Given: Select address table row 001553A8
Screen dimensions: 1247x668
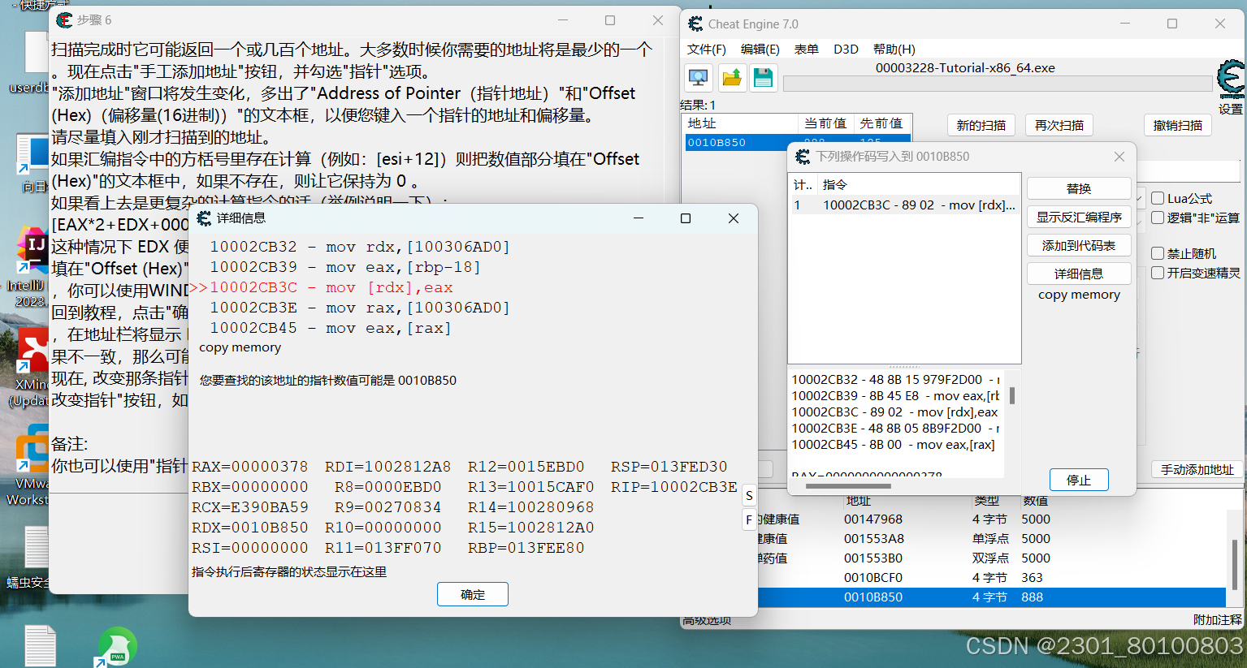Looking at the screenshot, I should tap(991, 539).
